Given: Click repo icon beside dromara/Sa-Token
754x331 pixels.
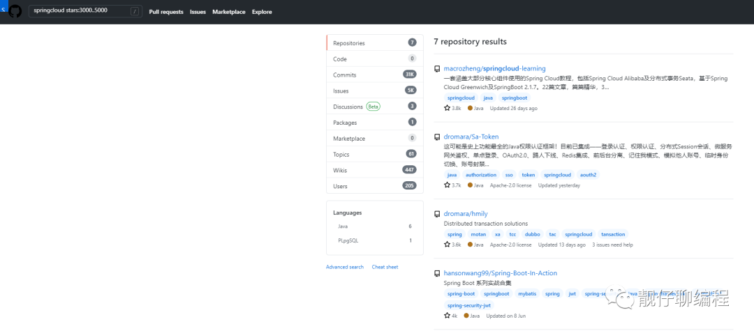Looking at the screenshot, I should coord(437,137).
